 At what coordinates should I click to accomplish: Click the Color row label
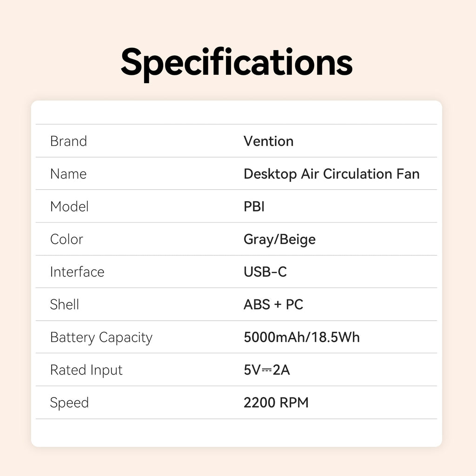[x=66, y=239]
